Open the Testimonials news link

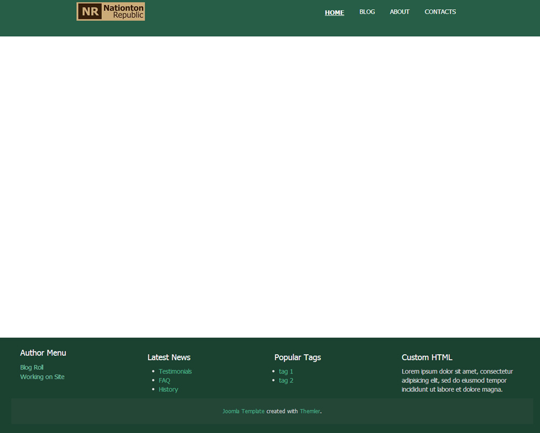175,371
